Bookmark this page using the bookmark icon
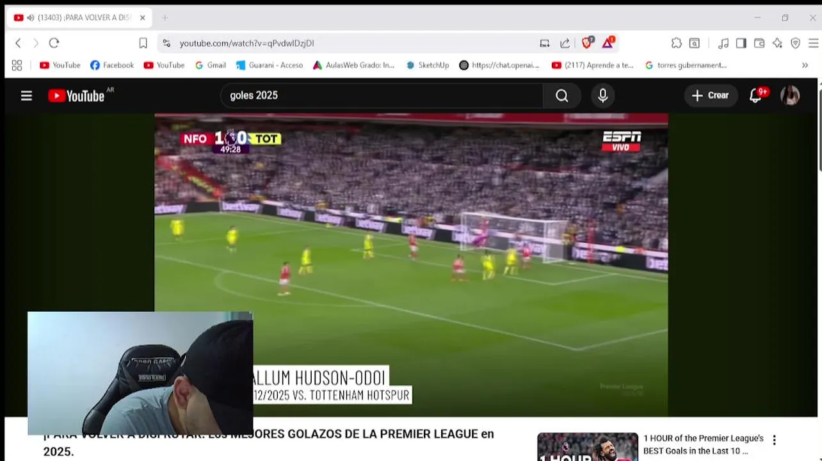The width and height of the screenshot is (822, 461). click(143, 43)
